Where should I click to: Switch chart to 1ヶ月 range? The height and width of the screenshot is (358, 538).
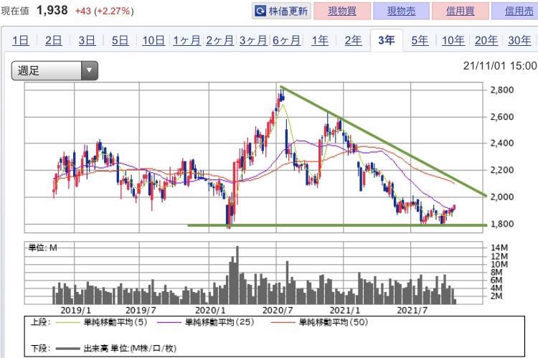[x=187, y=40]
